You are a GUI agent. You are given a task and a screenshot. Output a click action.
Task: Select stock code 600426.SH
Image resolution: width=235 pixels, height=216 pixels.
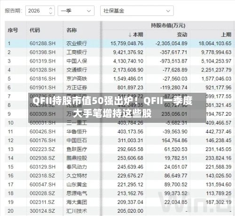point(43,132)
